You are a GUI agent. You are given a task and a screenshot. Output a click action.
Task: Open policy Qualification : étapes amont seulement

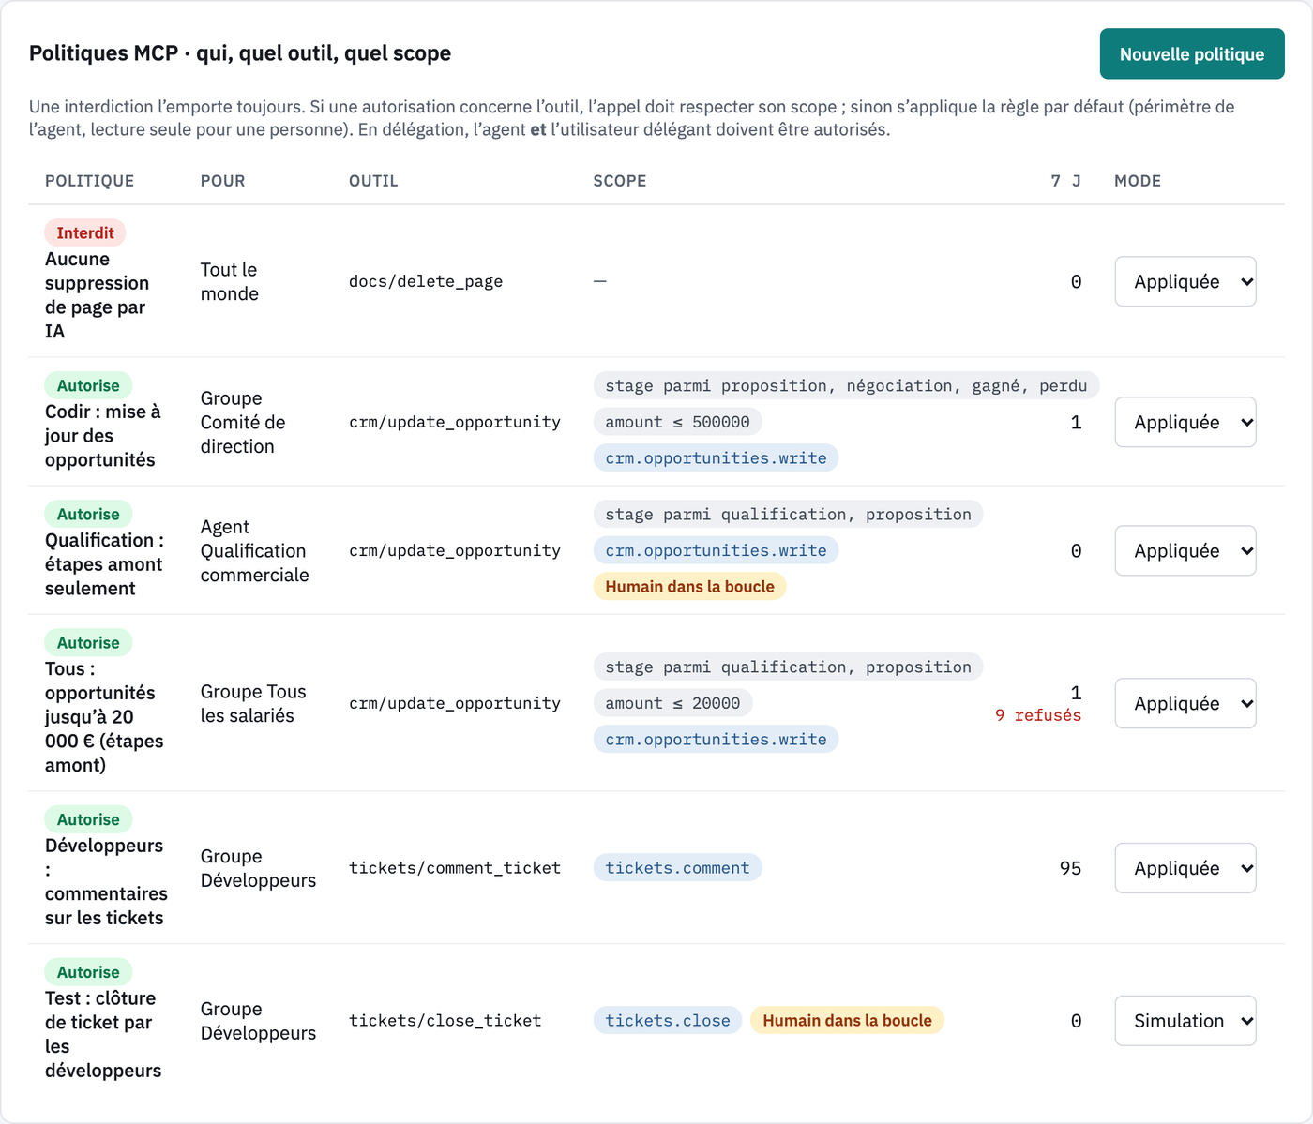coord(104,564)
